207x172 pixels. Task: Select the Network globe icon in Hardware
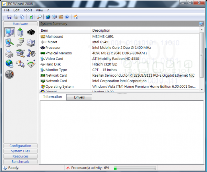(x=9, y=64)
